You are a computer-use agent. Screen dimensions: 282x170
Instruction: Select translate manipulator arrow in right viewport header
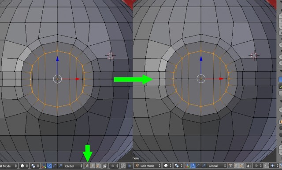193,166
